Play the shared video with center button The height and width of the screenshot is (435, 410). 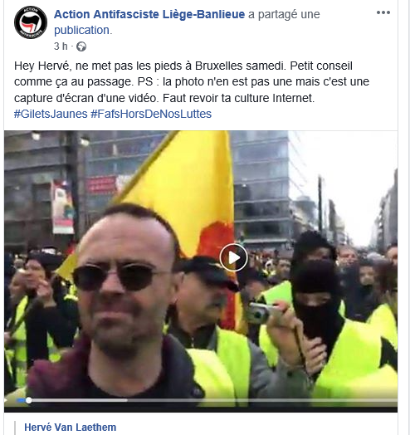coord(233,257)
